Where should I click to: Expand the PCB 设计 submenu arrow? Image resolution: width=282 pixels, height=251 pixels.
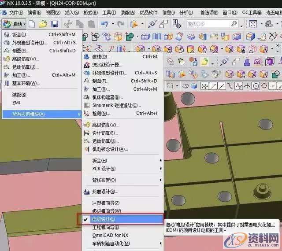click(x=160, y=169)
